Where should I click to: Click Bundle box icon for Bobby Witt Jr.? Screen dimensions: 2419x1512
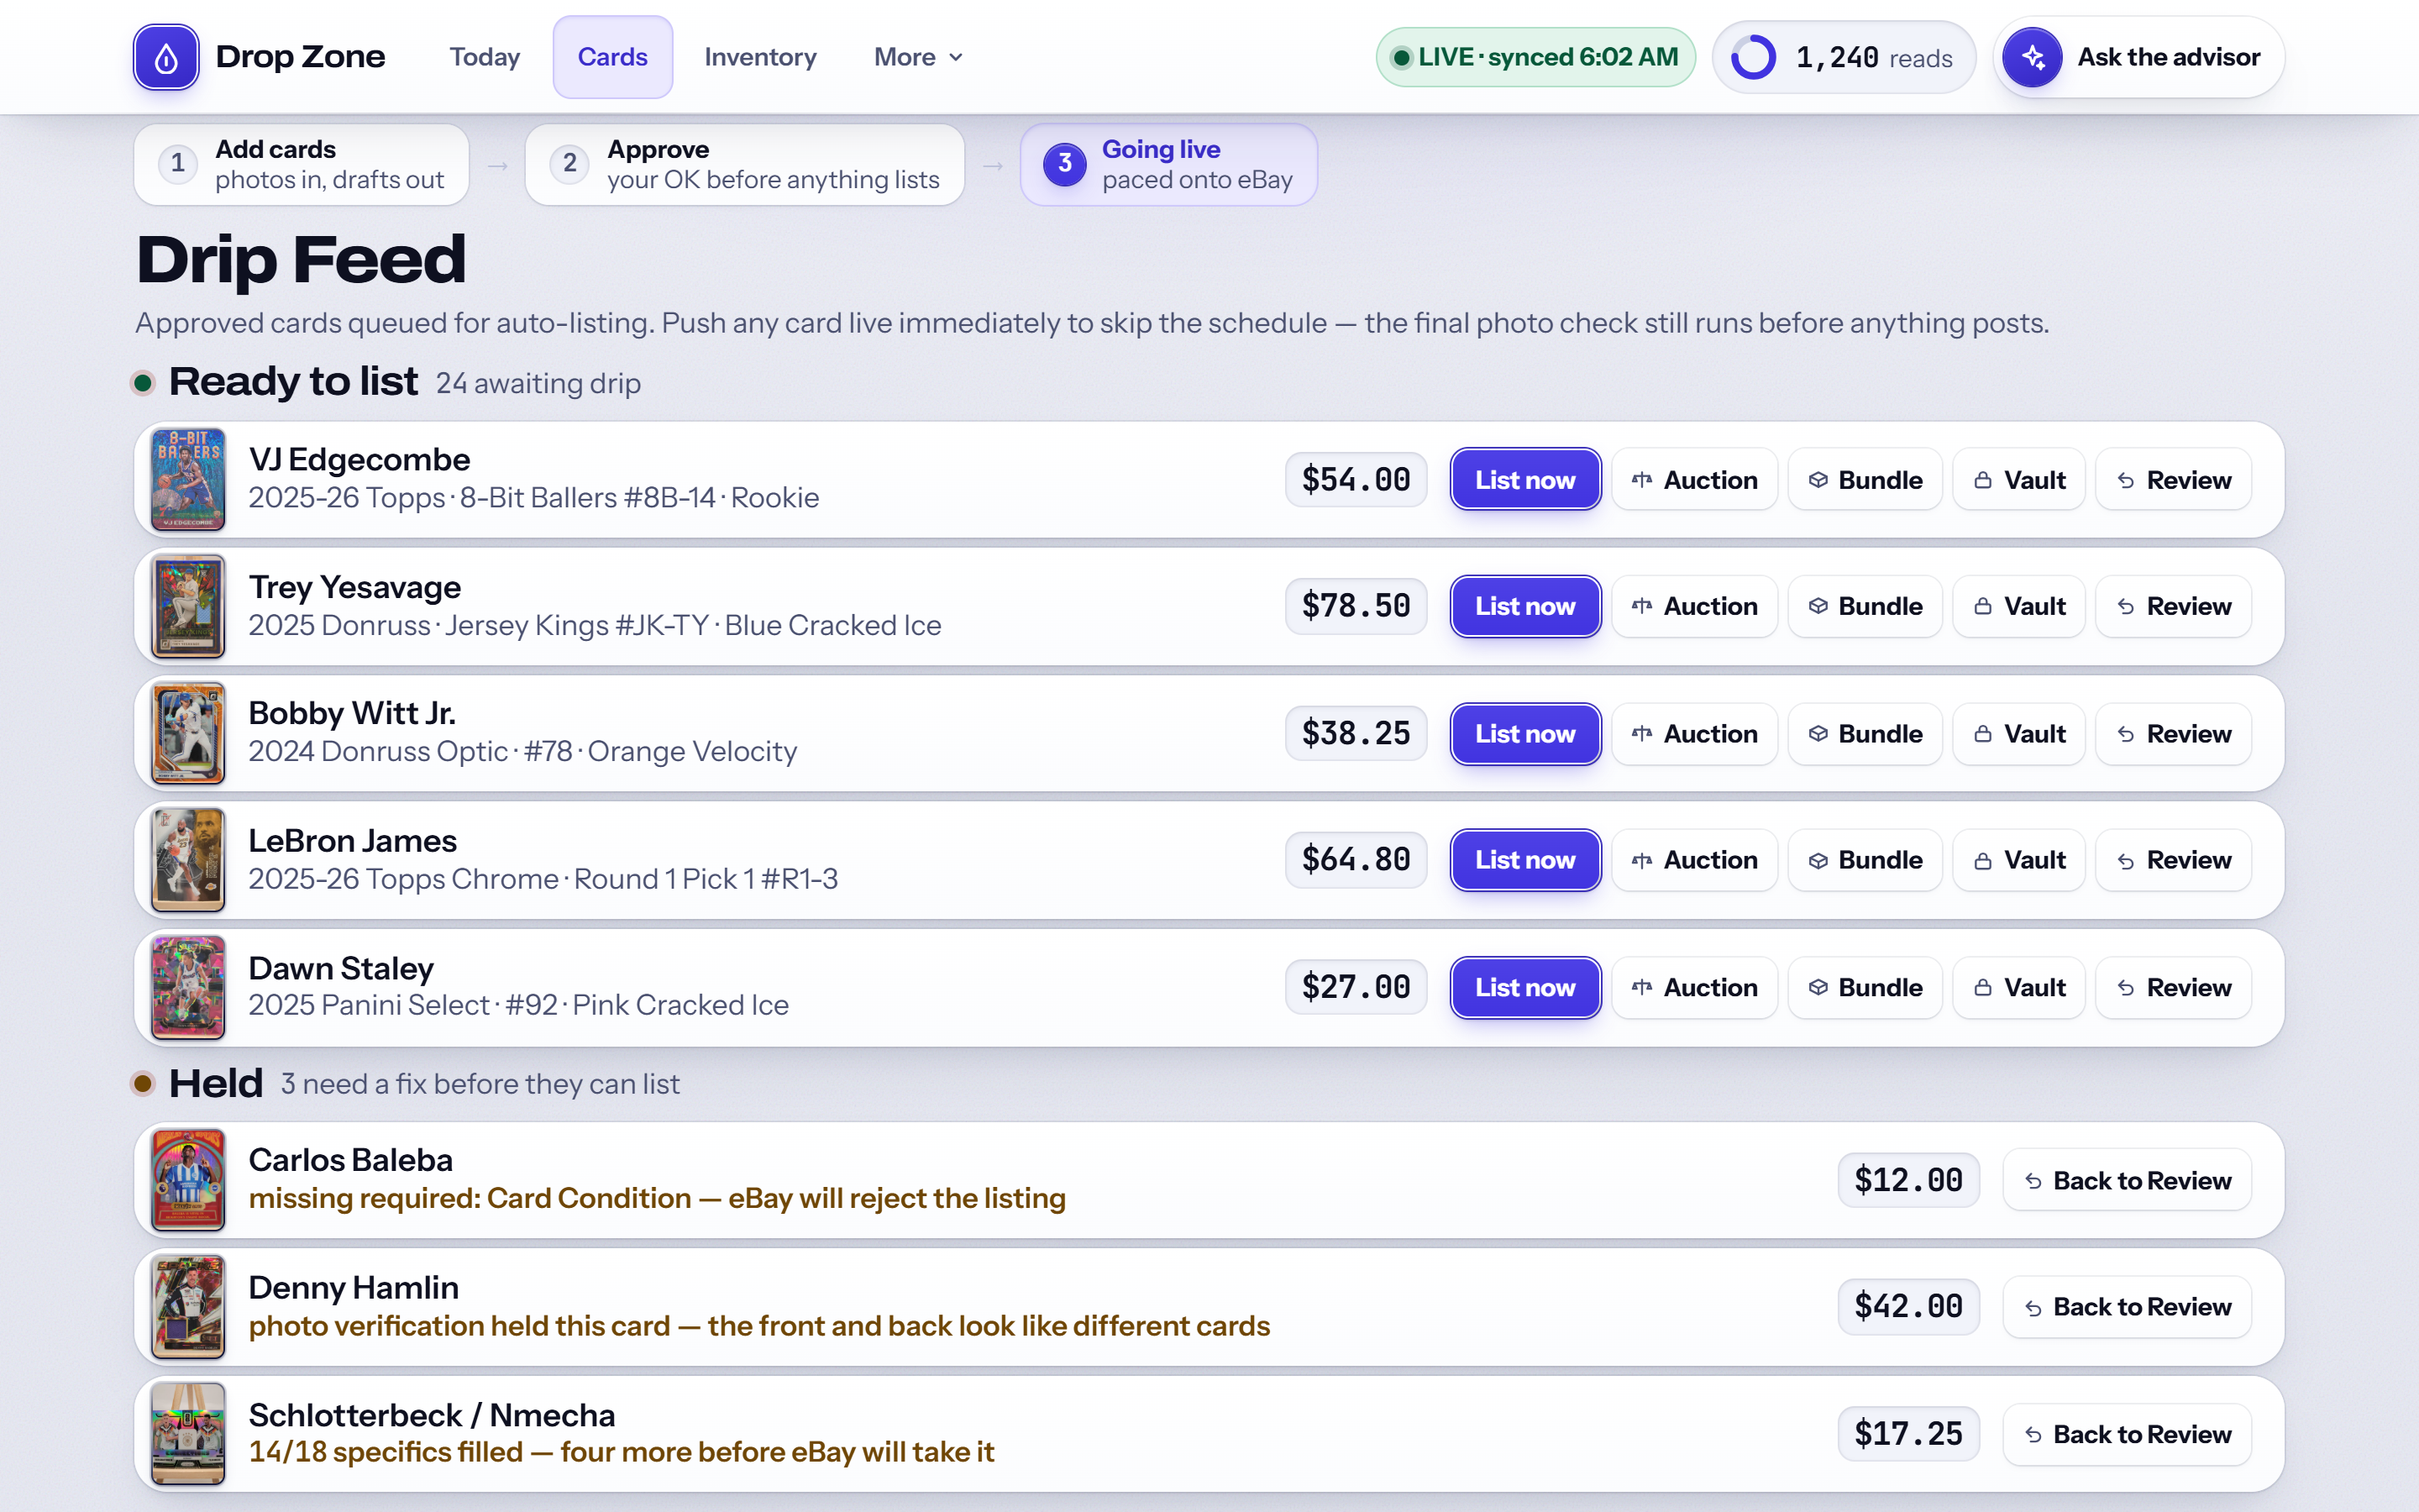click(x=1818, y=734)
